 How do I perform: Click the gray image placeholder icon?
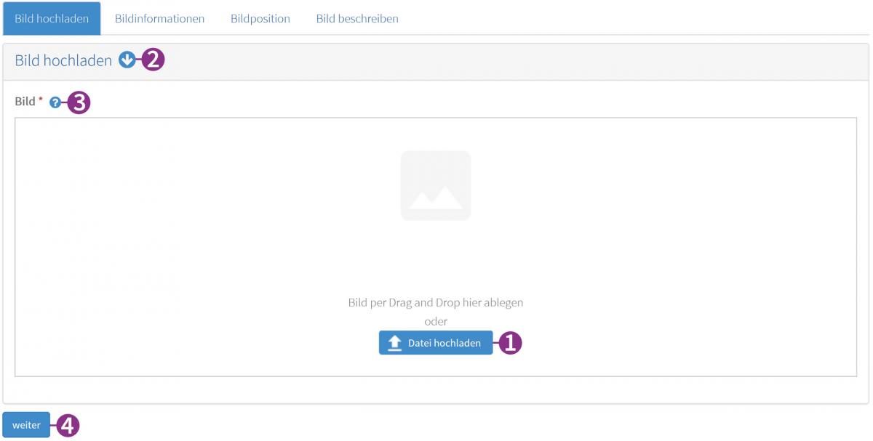(x=436, y=185)
